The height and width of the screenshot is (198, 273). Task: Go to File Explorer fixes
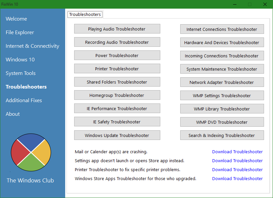point(20,32)
